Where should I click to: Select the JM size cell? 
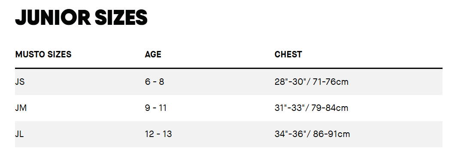[x=21, y=108]
